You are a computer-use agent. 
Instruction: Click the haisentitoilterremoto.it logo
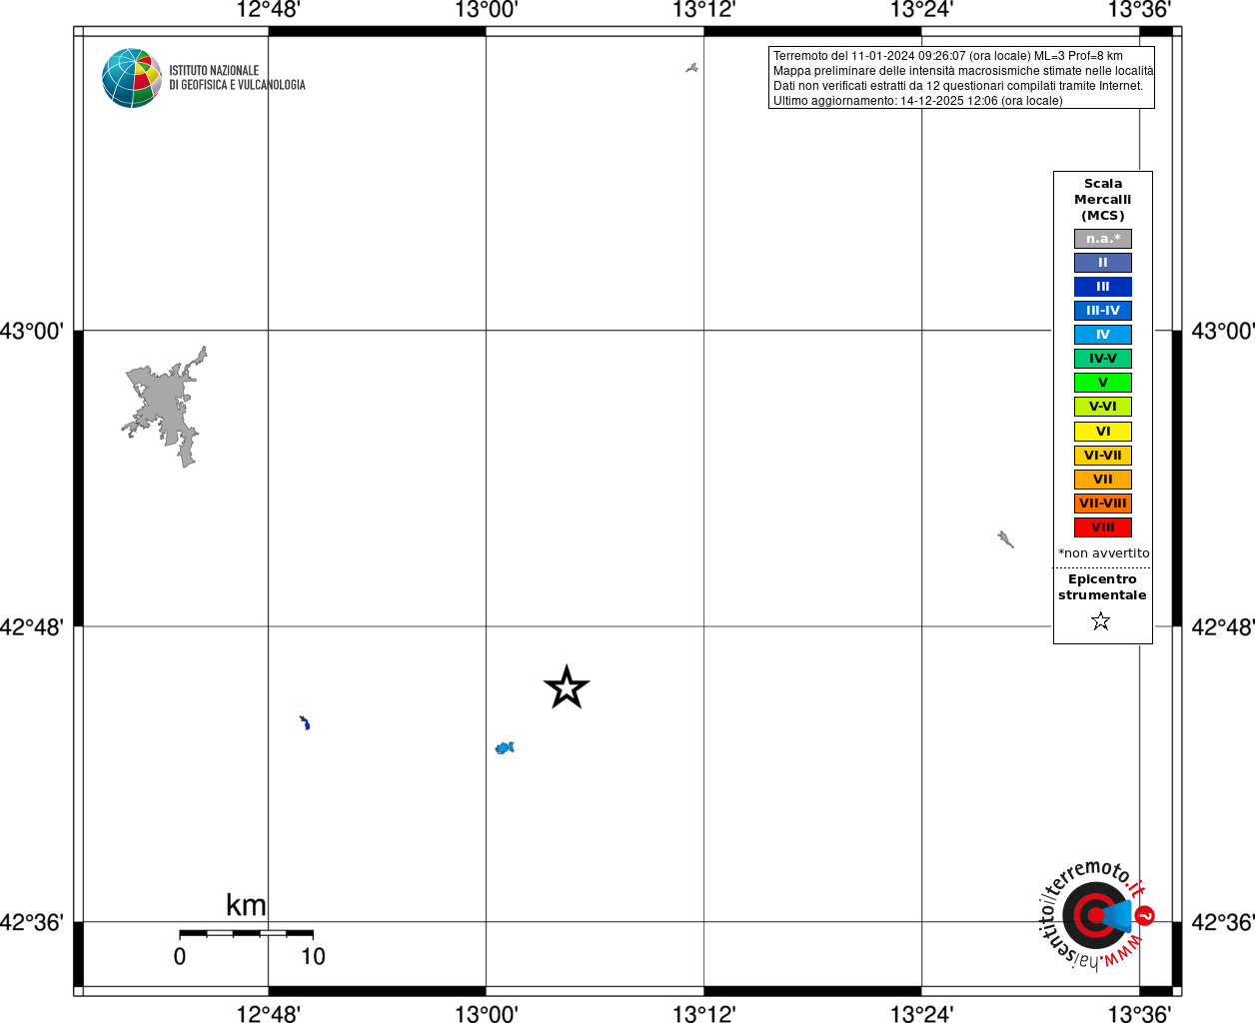click(x=1097, y=915)
